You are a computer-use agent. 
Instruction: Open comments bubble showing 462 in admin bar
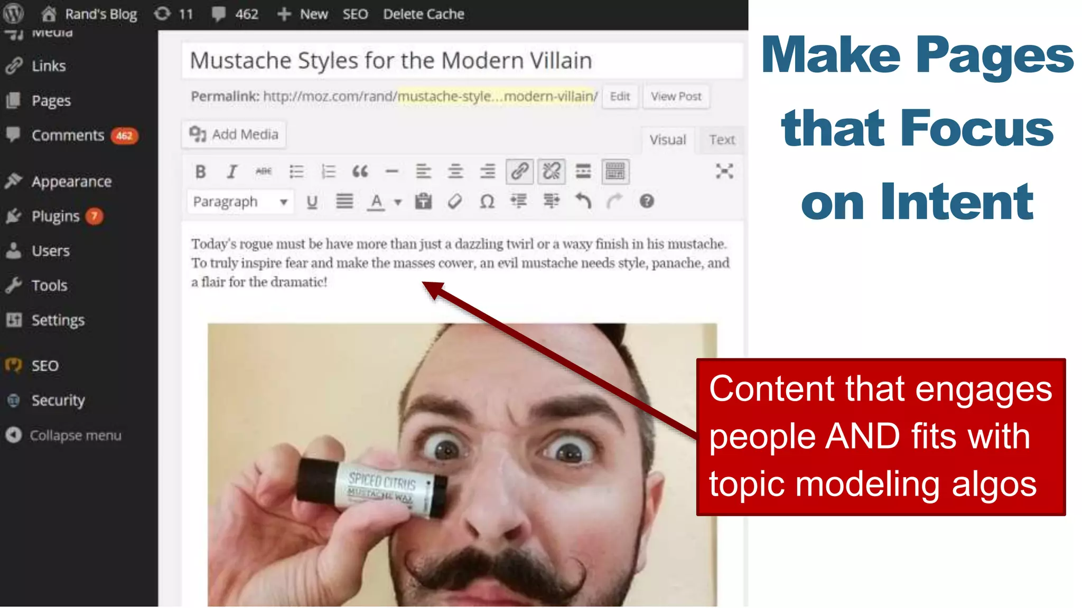point(235,14)
